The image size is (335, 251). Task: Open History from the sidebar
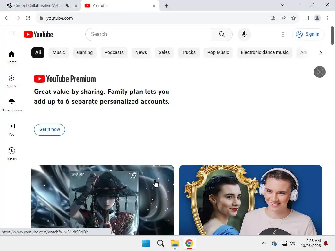pyautogui.click(x=12, y=154)
